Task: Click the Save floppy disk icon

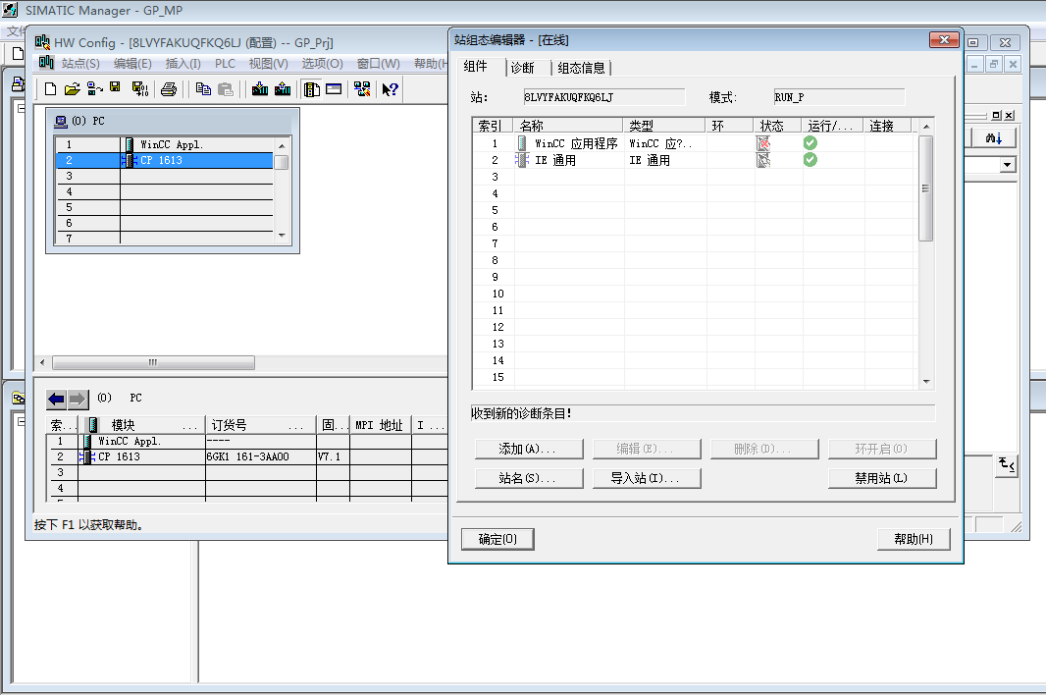Action: coord(116,87)
